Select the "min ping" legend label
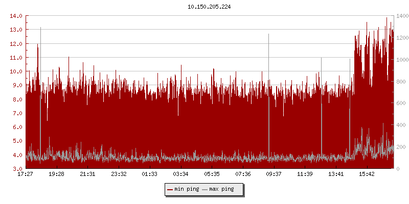 coord(187,190)
